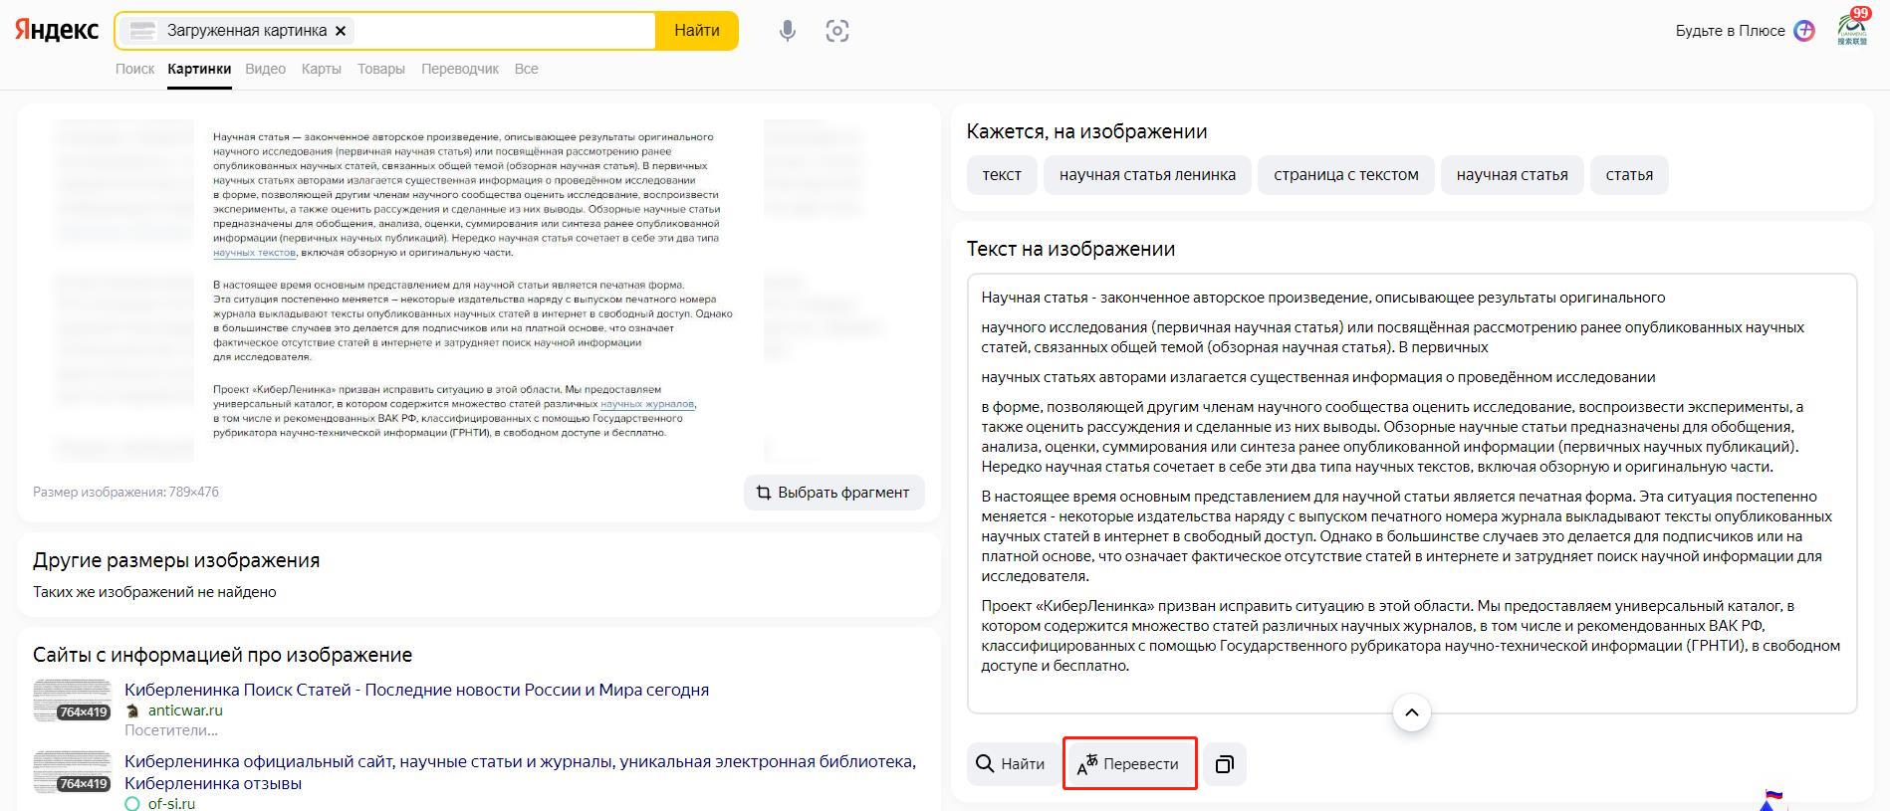Click 'Сайты с информацией про изображение' heading
Viewport: 1890px width, 811px height.
click(222, 655)
